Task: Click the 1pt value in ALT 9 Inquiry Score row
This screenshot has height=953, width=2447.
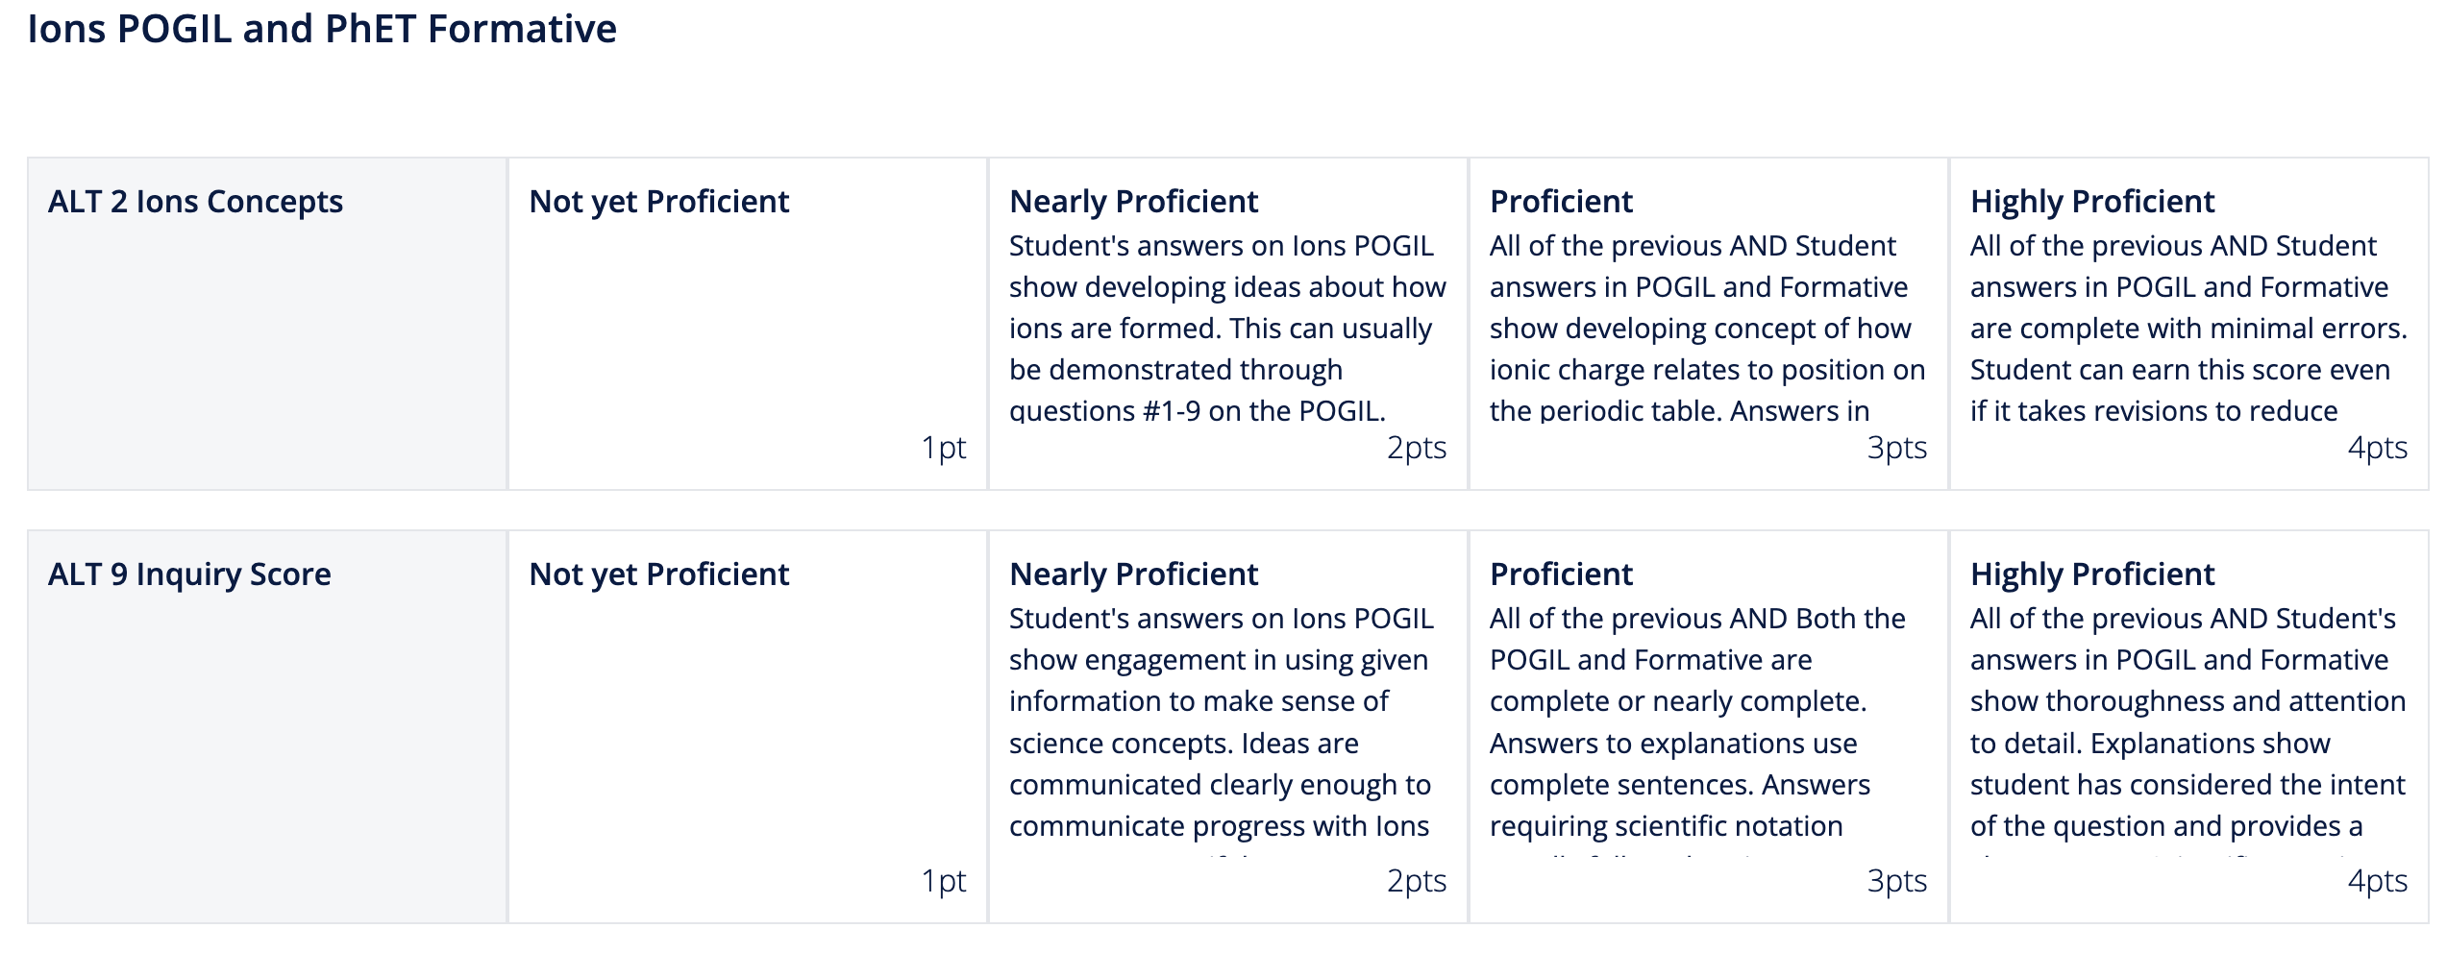Action: pos(943,881)
